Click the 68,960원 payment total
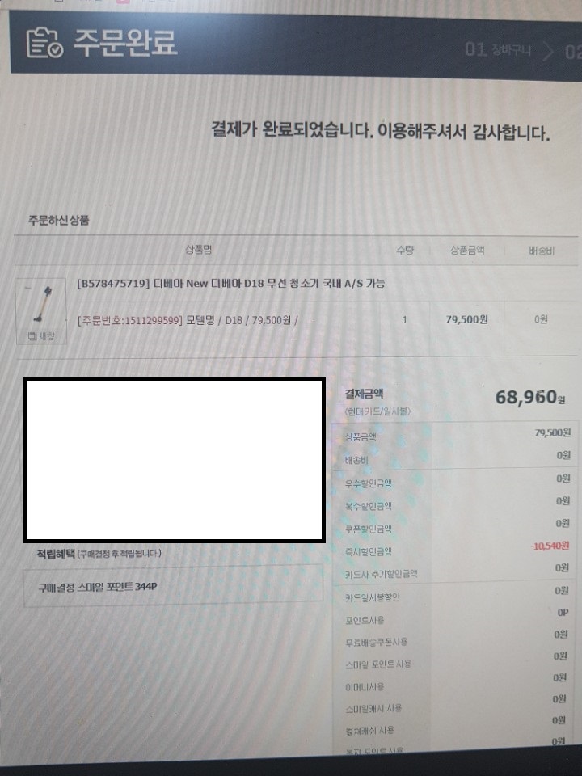582x776 pixels. (x=530, y=397)
